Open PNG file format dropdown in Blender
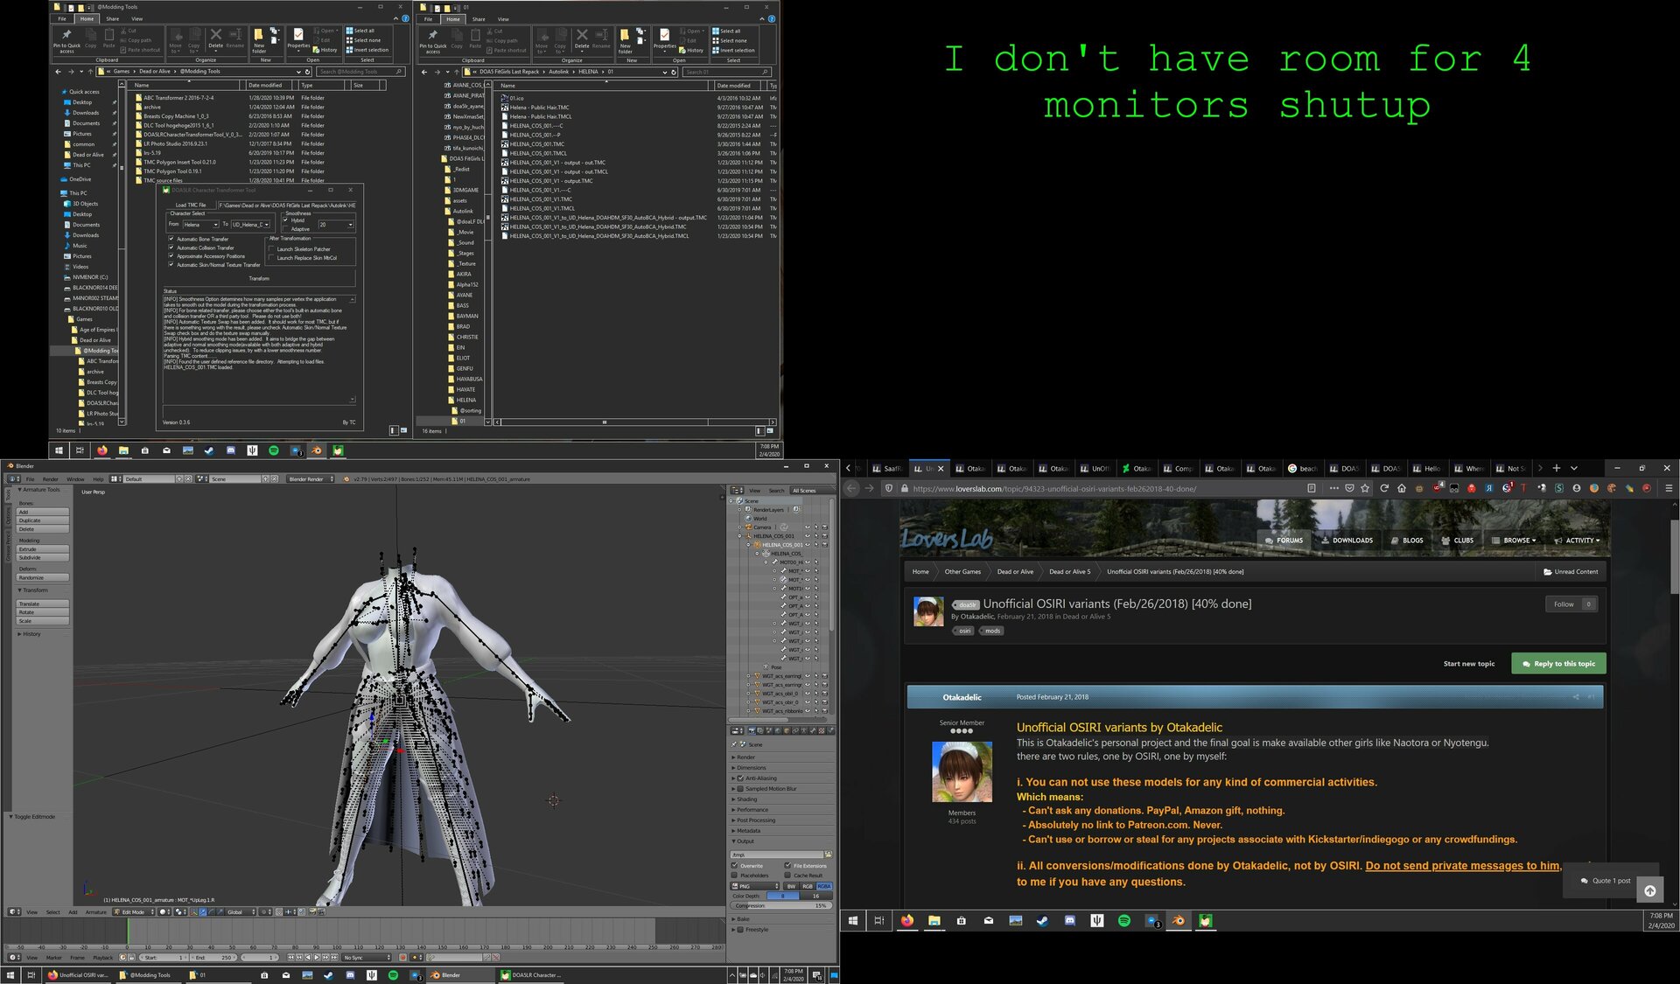The width and height of the screenshot is (1680, 984). click(755, 886)
